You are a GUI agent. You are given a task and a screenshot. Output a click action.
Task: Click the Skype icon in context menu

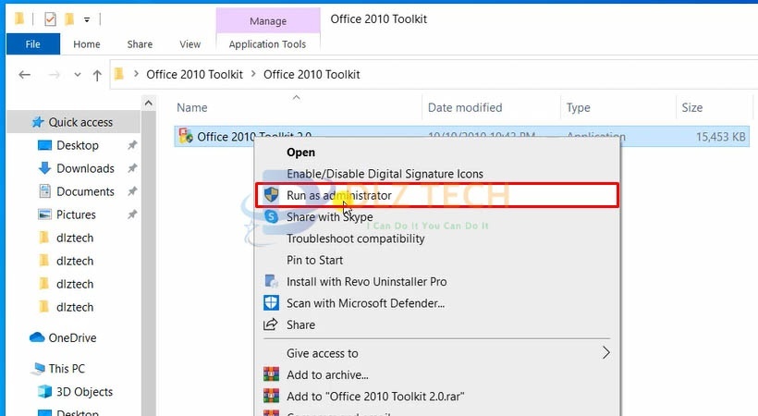(x=271, y=216)
